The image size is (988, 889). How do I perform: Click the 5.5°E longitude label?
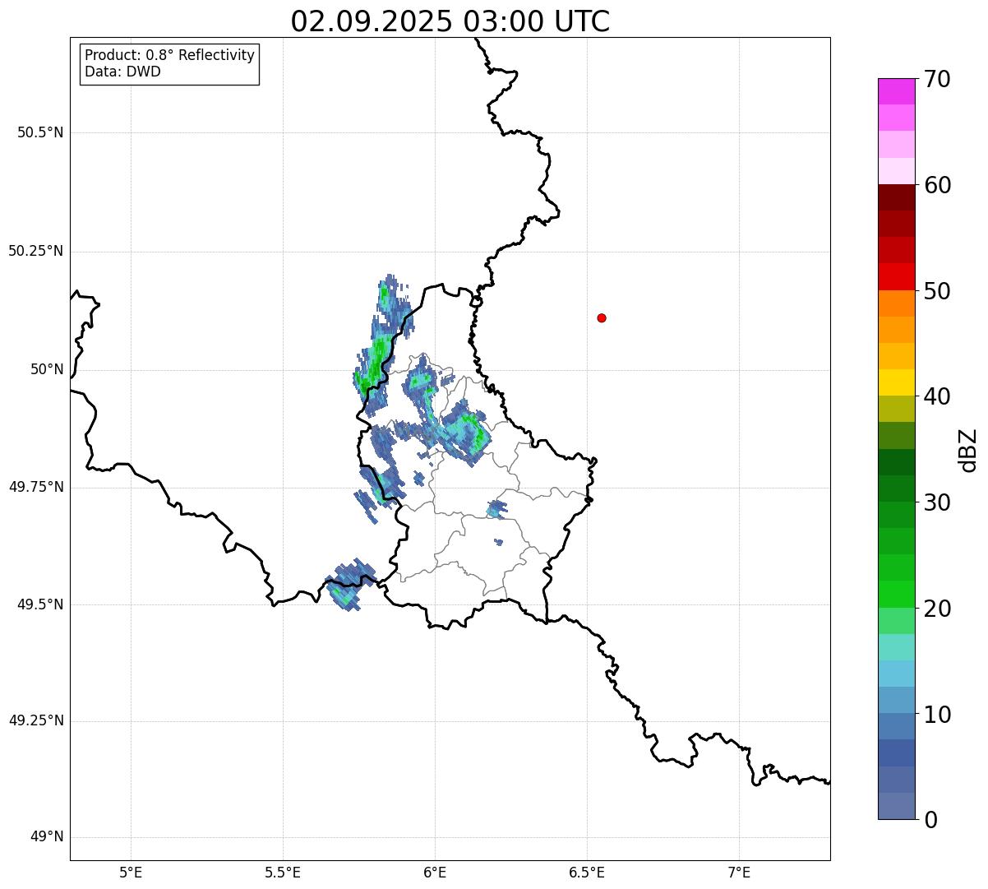[283, 873]
